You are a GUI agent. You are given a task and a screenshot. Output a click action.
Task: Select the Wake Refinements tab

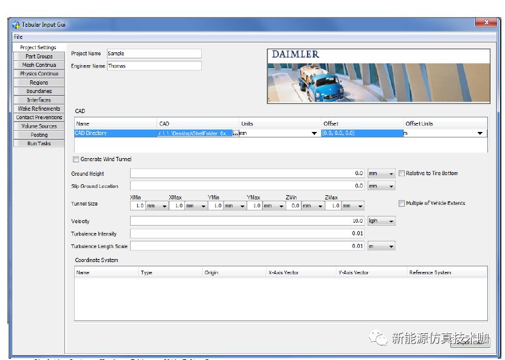point(39,109)
